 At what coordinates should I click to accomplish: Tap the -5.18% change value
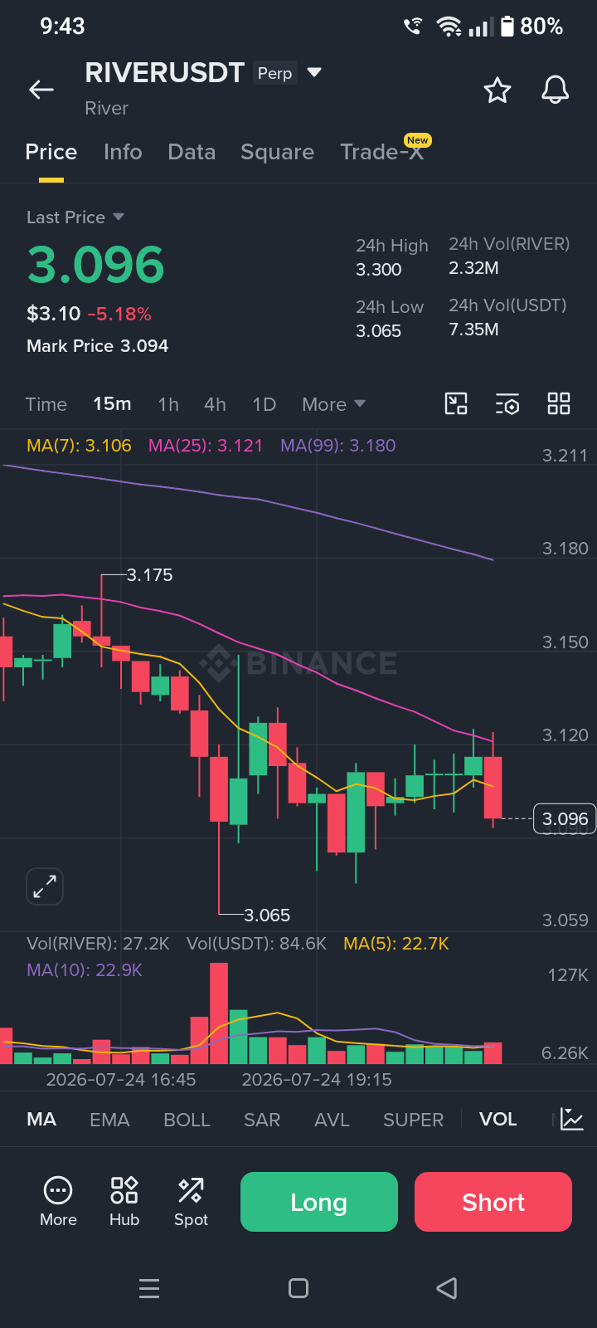(119, 315)
